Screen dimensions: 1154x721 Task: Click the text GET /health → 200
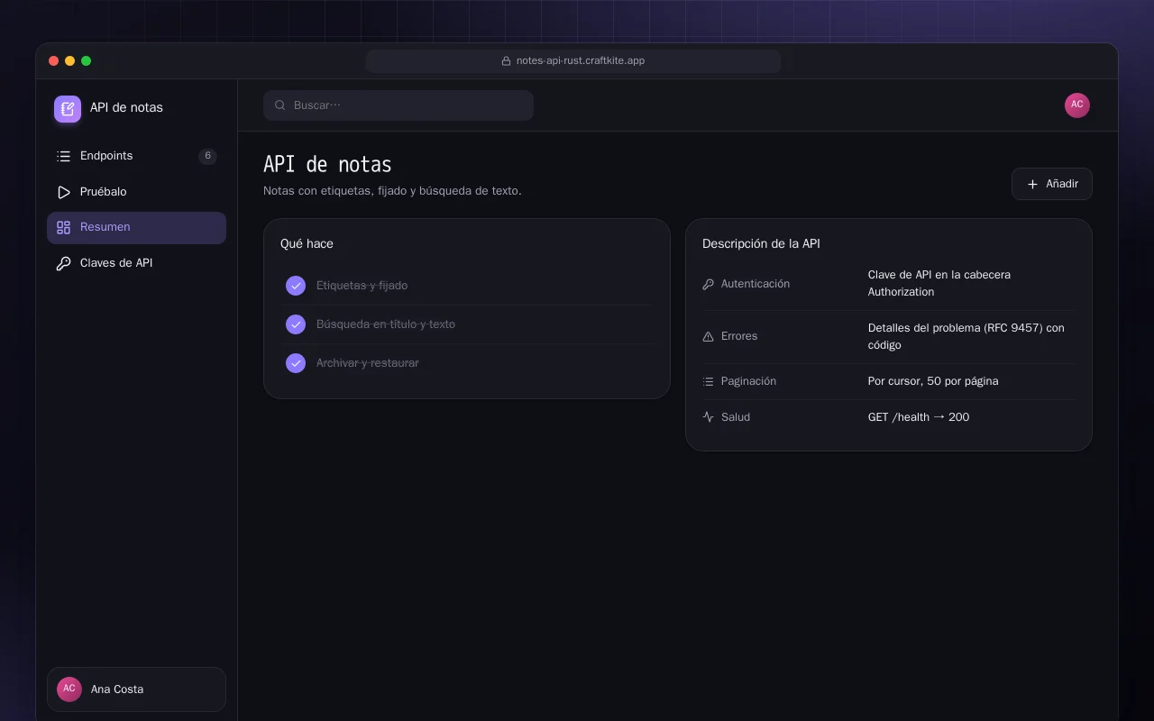coord(919,417)
